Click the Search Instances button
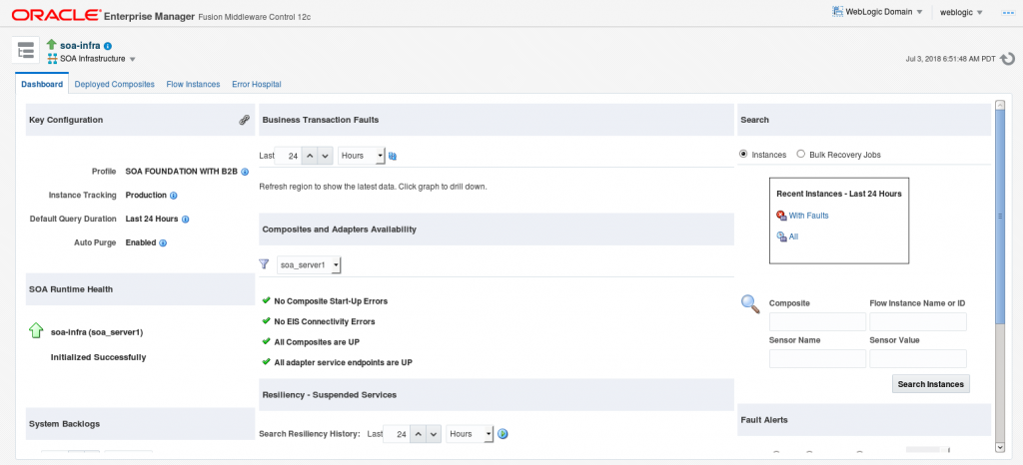This screenshot has width=1023, height=465. click(930, 384)
